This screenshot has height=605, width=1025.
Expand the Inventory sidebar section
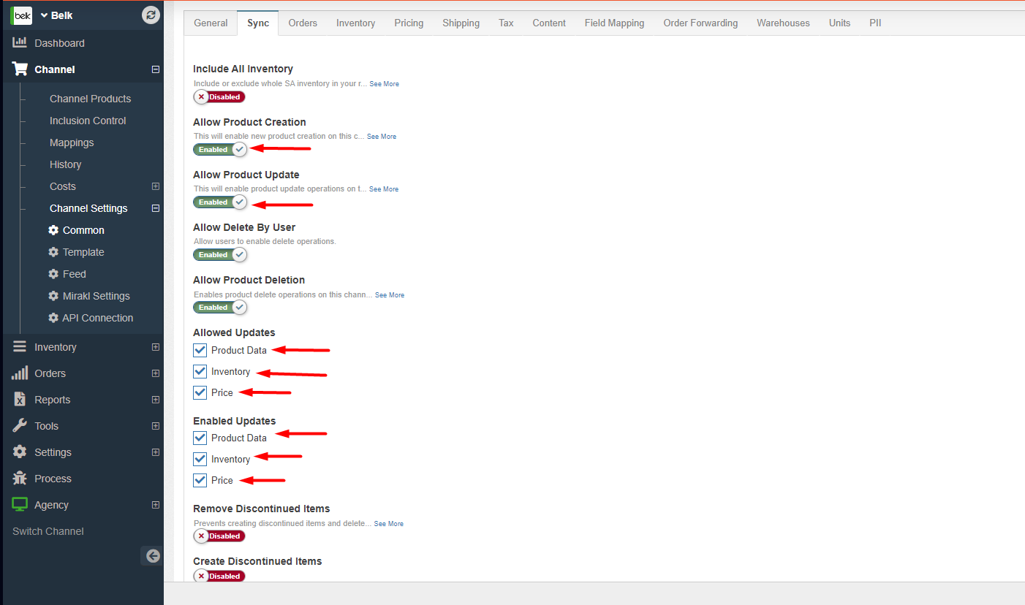coord(155,347)
